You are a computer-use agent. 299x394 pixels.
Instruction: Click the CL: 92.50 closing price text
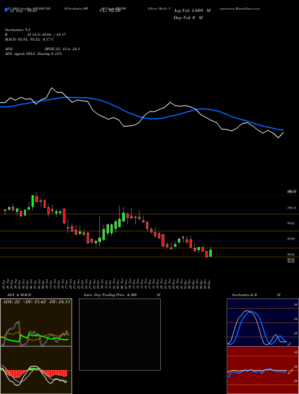click(x=110, y=11)
